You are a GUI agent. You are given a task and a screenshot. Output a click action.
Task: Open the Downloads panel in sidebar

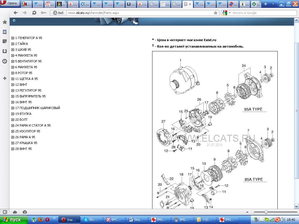[5, 51]
